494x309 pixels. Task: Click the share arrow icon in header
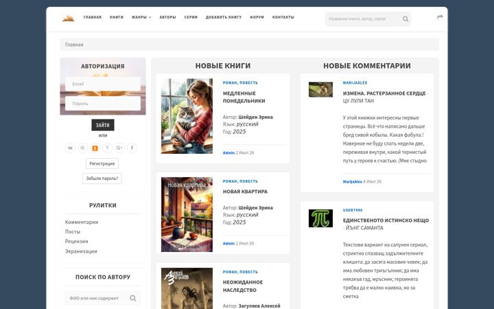[x=440, y=17]
